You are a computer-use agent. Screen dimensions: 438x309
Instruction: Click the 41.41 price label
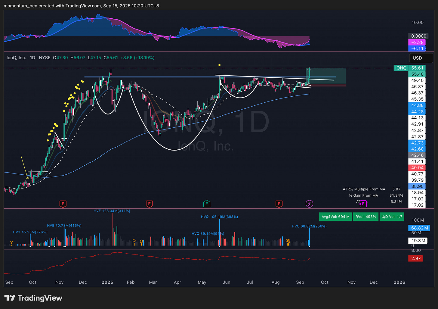tap(417, 161)
